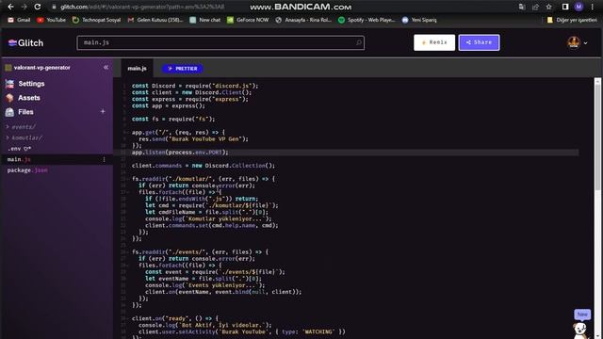Viewport: 603px width, 339px height.
Task: Open the YouTube bookmark
Action: 51,20
